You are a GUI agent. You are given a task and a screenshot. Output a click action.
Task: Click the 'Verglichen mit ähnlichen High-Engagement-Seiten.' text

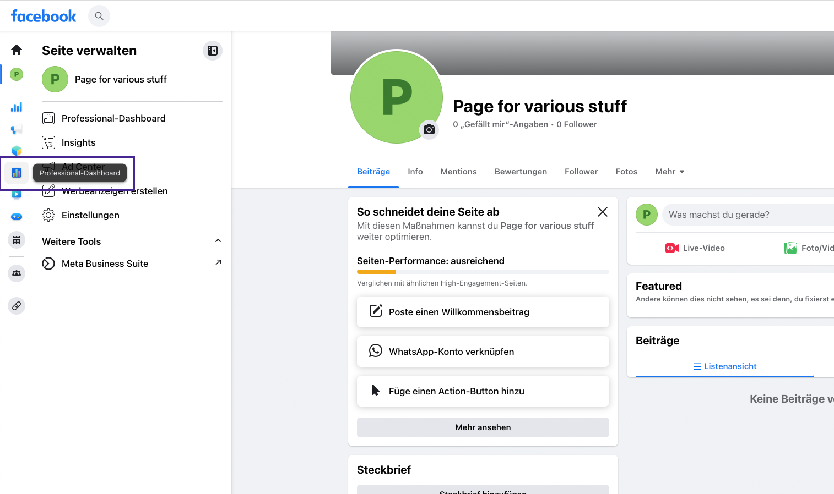point(442,283)
